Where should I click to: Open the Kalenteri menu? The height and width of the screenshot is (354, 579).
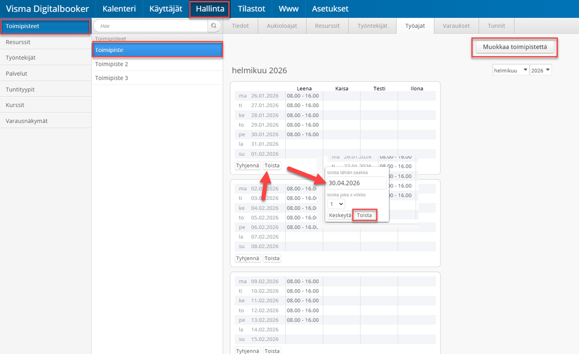[119, 9]
